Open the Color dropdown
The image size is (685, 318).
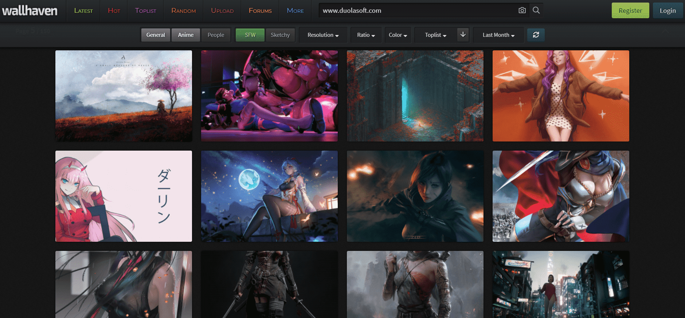tap(398, 35)
